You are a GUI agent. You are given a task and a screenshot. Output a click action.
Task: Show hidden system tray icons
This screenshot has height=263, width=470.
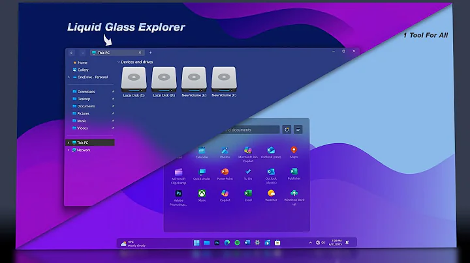pos(311,243)
